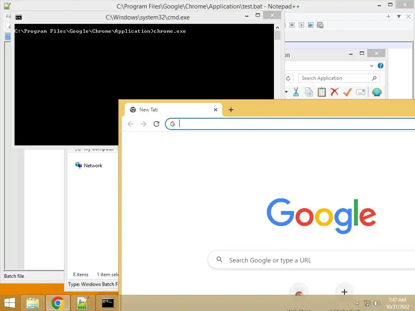Run macro multiple times in Notepad++
This screenshot has width=415, height=311.
tap(310, 25)
